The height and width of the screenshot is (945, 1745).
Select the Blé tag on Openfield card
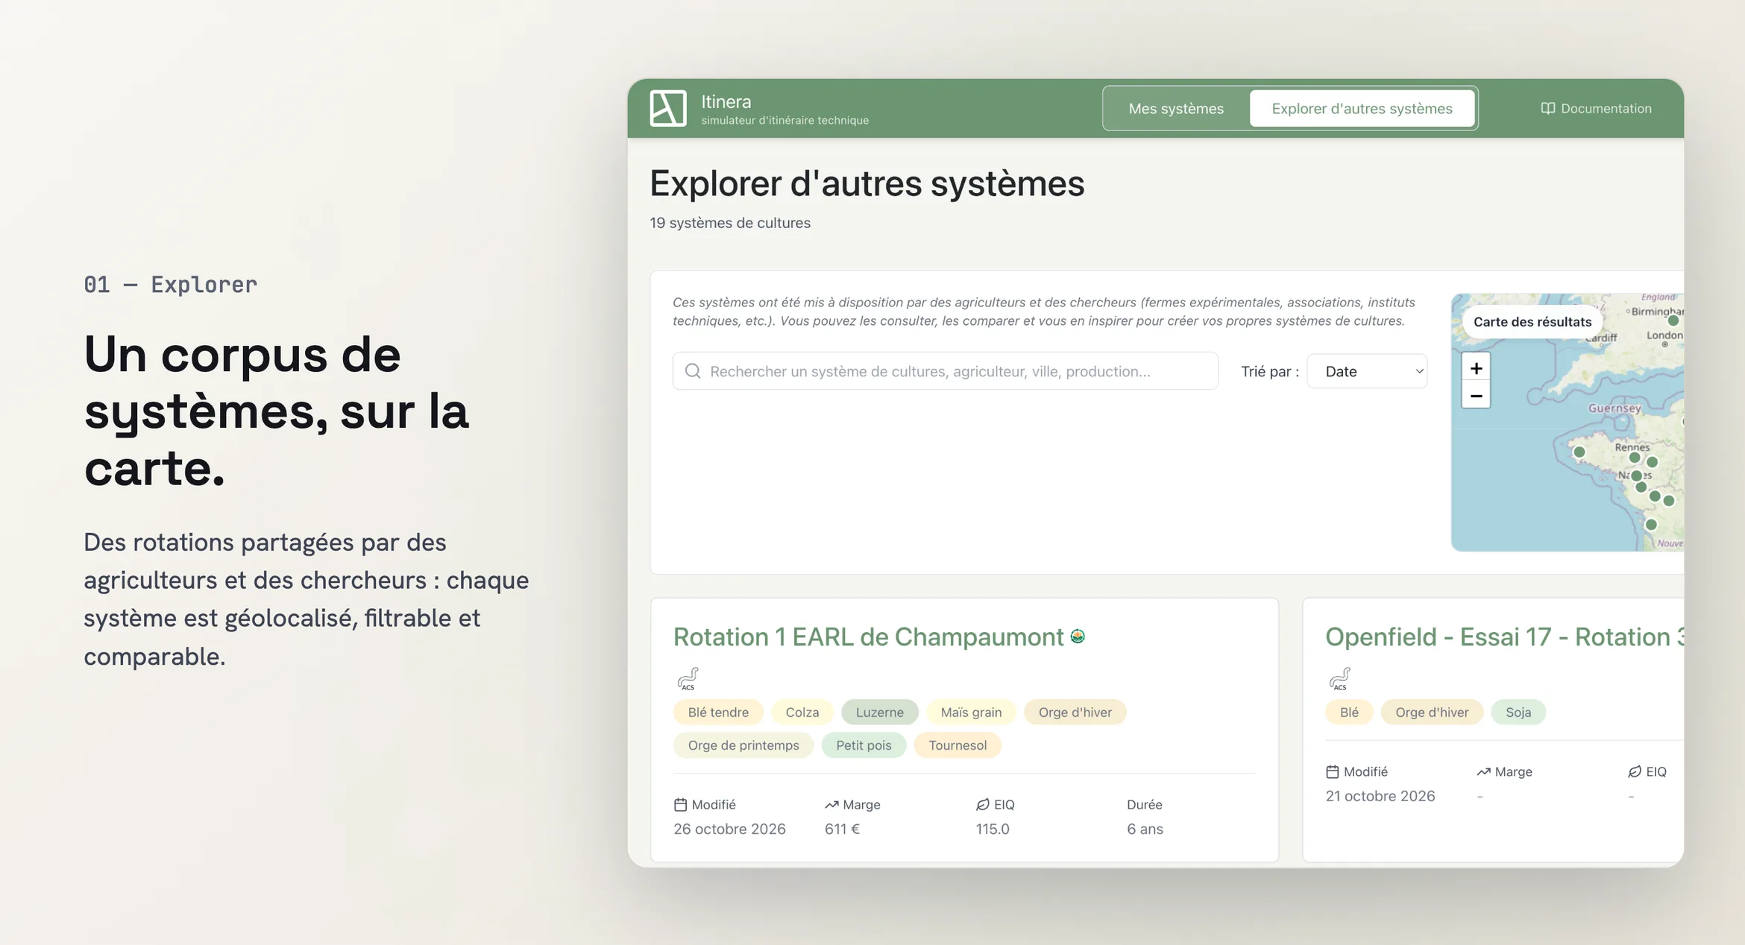(x=1349, y=712)
